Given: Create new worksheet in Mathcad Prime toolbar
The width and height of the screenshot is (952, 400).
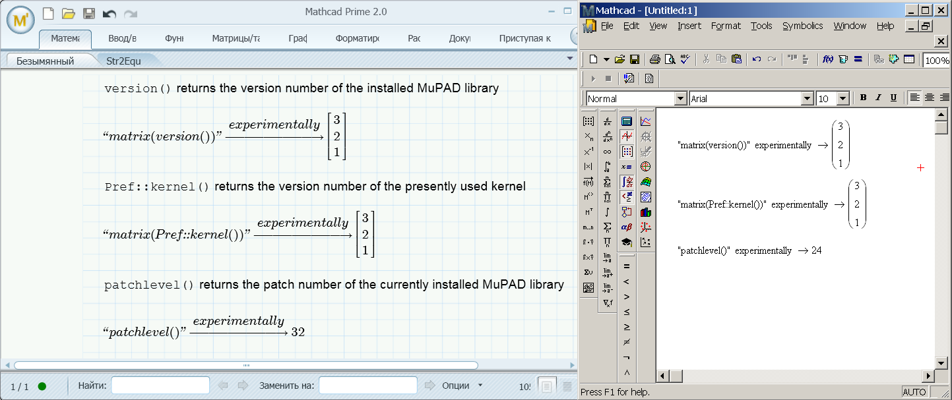Looking at the screenshot, I should [48, 13].
